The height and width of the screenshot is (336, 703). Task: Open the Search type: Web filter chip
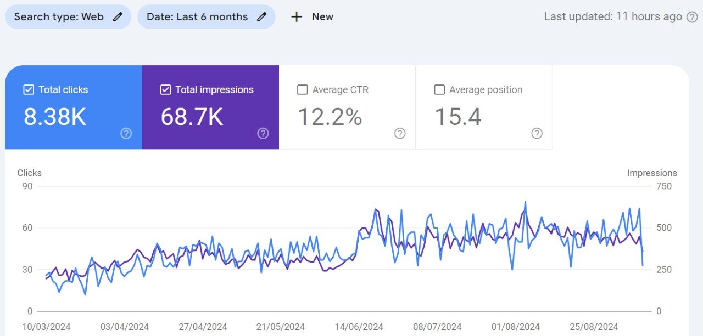68,17
